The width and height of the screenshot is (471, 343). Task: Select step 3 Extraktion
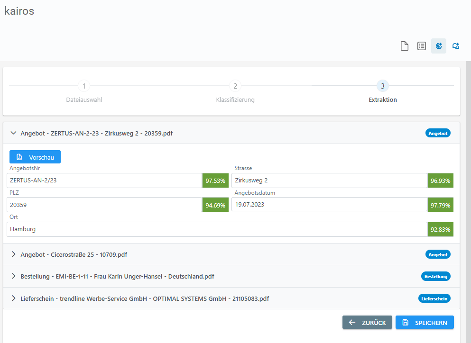[x=382, y=86]
